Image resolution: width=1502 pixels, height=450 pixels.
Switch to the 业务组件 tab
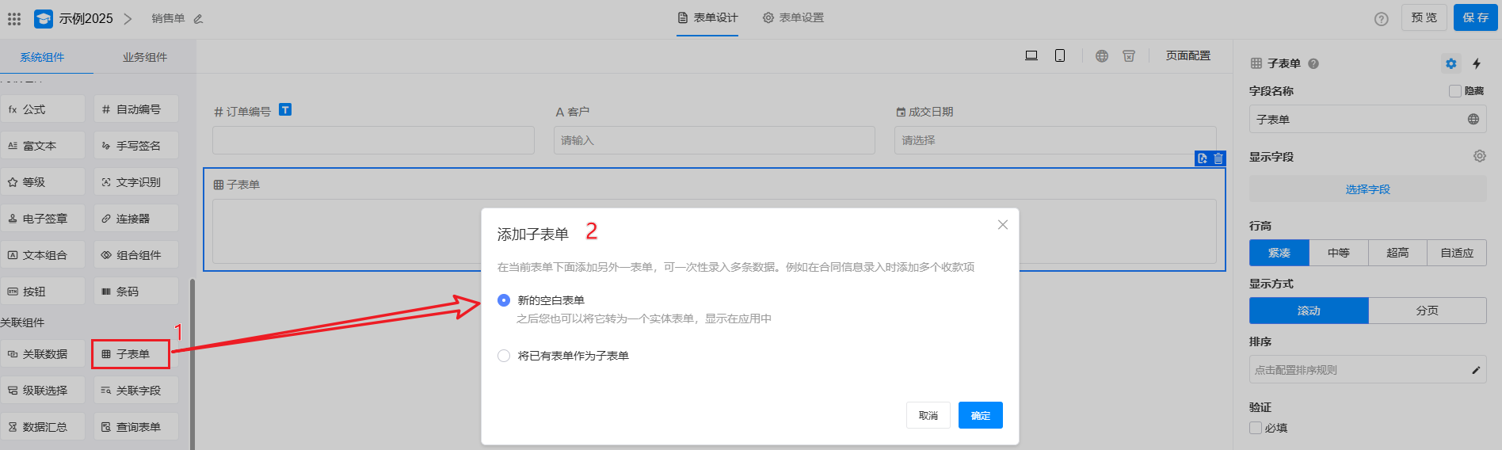pyautogui.click(x=144, y=57)
